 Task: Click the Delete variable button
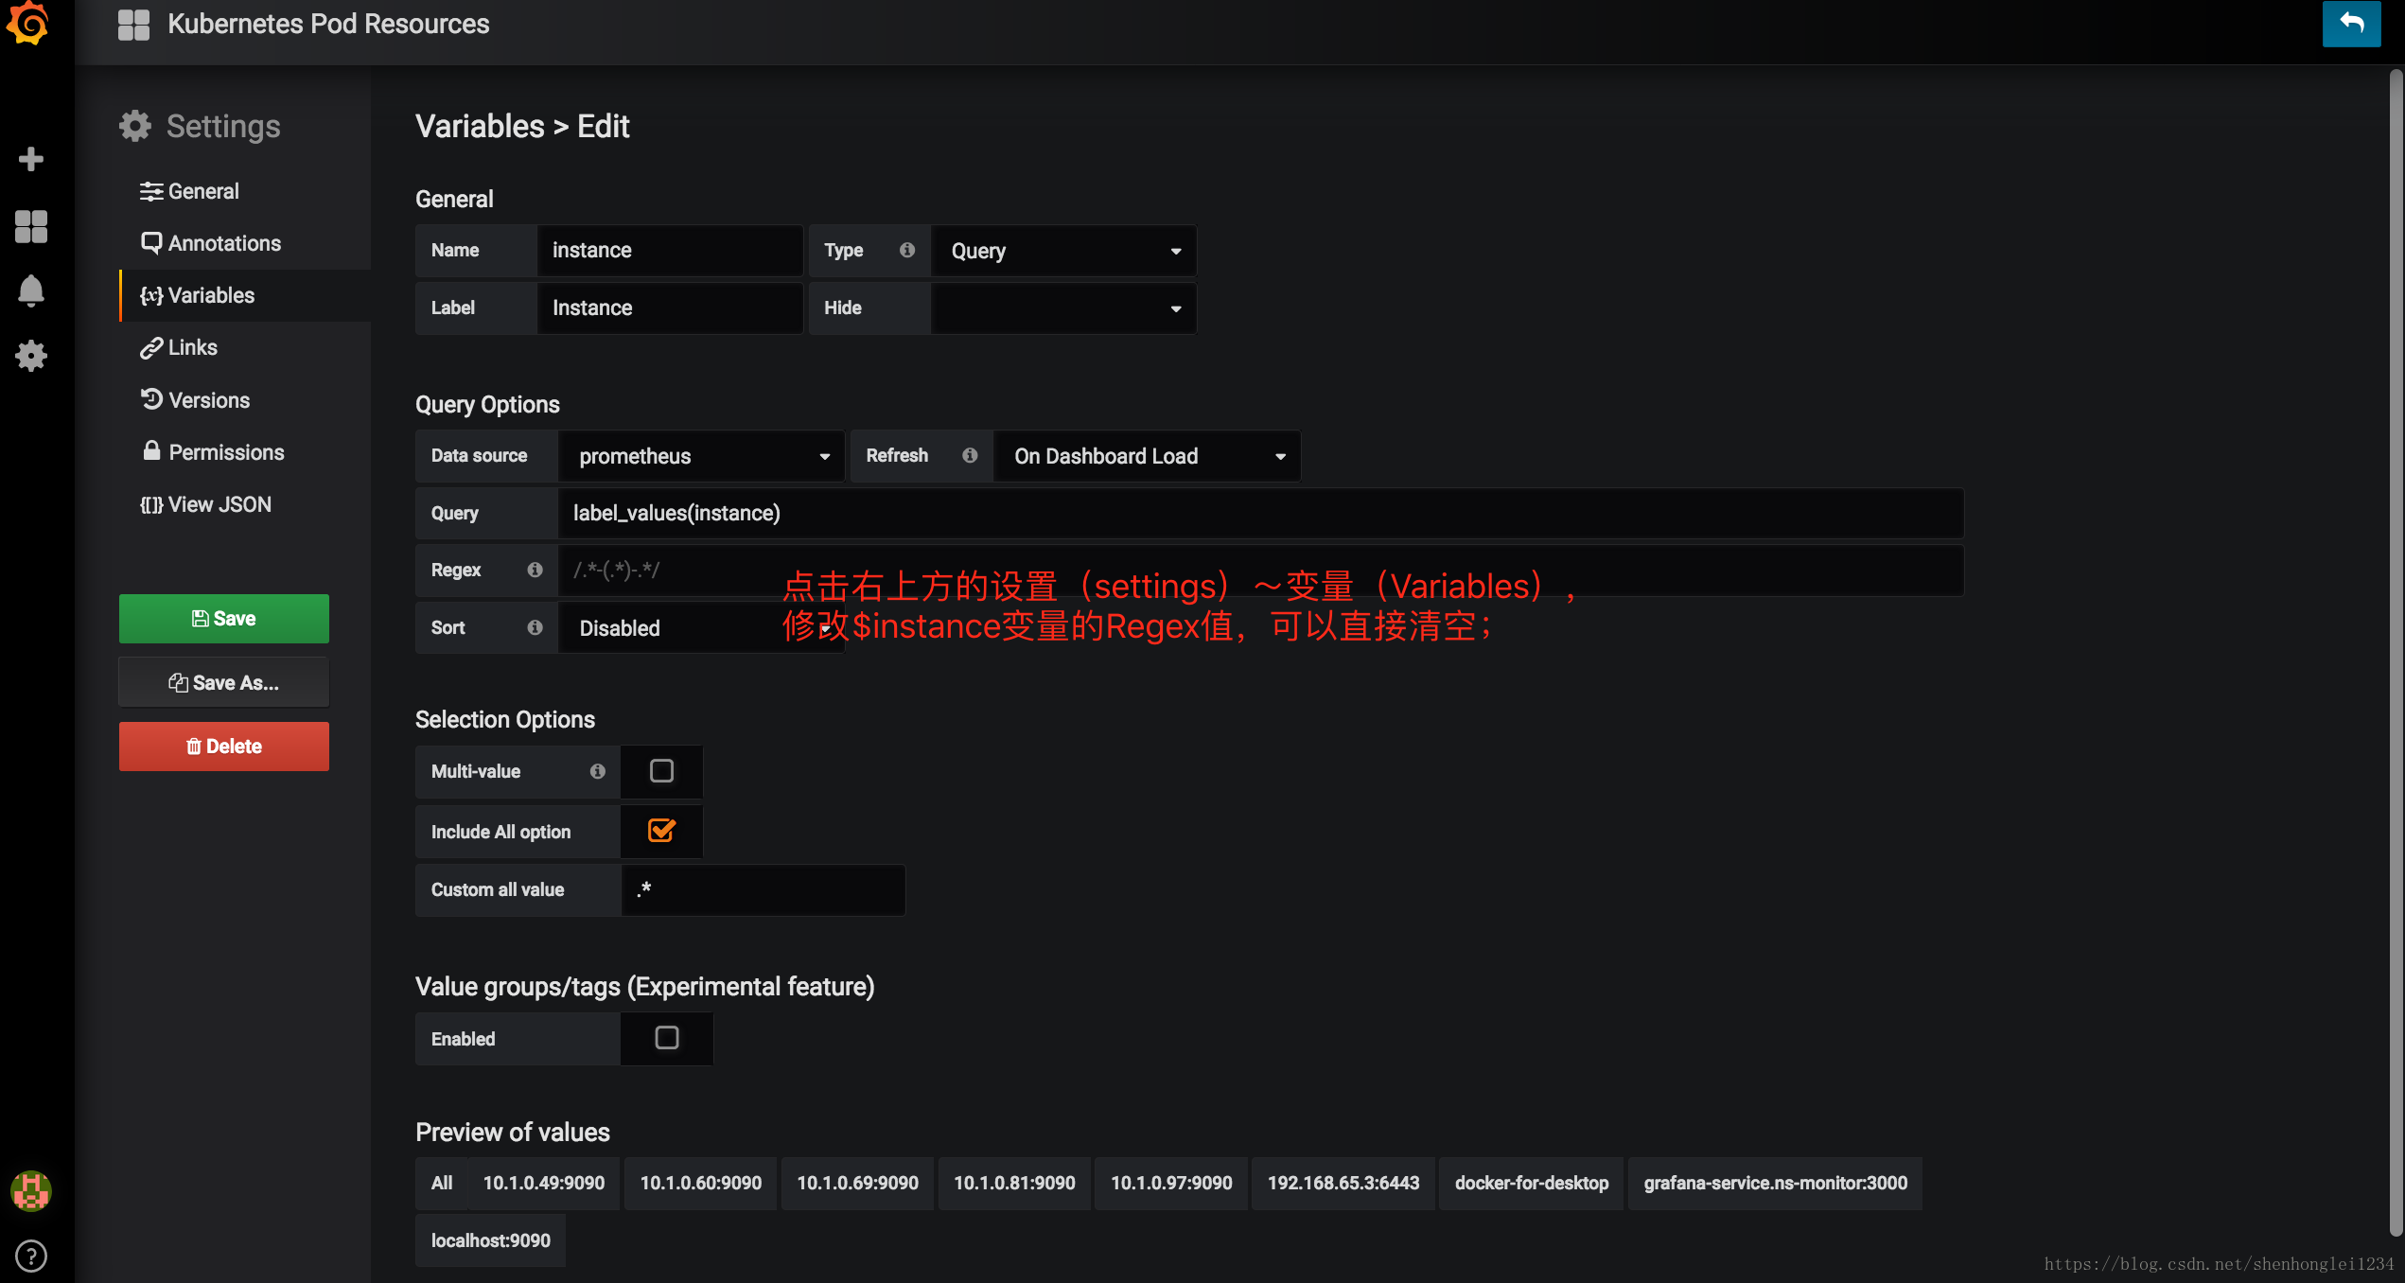click(224, 746)
